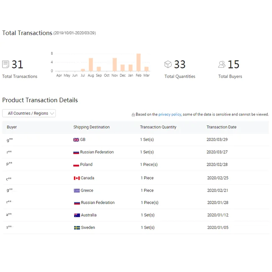Click the number 15 total buyers
This screenshot has height=272, width=272.
pos(234,64)
